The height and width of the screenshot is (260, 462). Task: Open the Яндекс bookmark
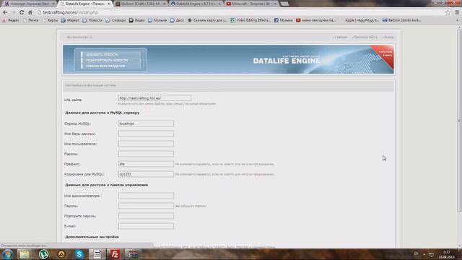coord(11,20)
